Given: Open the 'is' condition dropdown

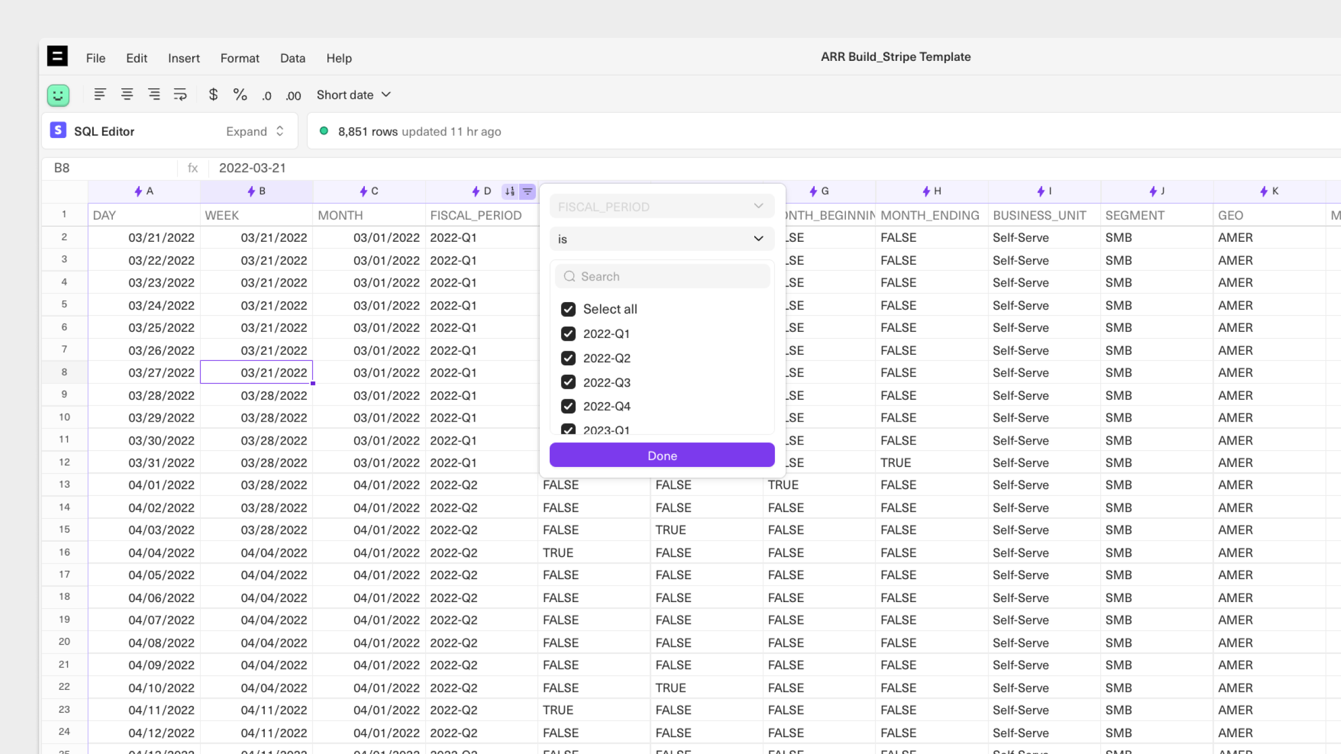Looking at the screenshot, I should [x=662, y=239].
